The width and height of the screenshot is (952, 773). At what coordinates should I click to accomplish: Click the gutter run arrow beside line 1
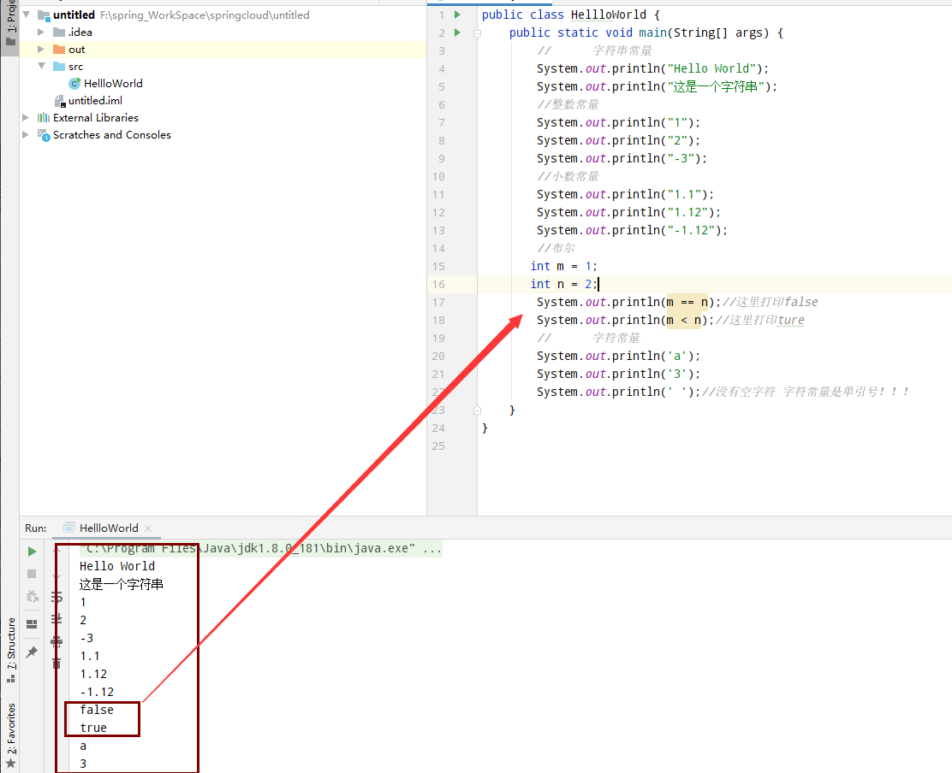pos(458,15)
